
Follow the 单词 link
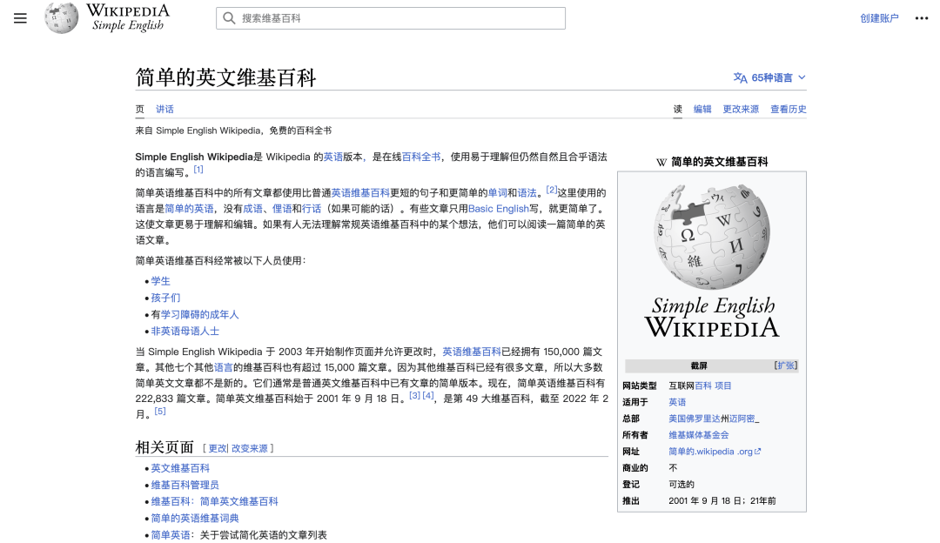(x=498, y=193)
